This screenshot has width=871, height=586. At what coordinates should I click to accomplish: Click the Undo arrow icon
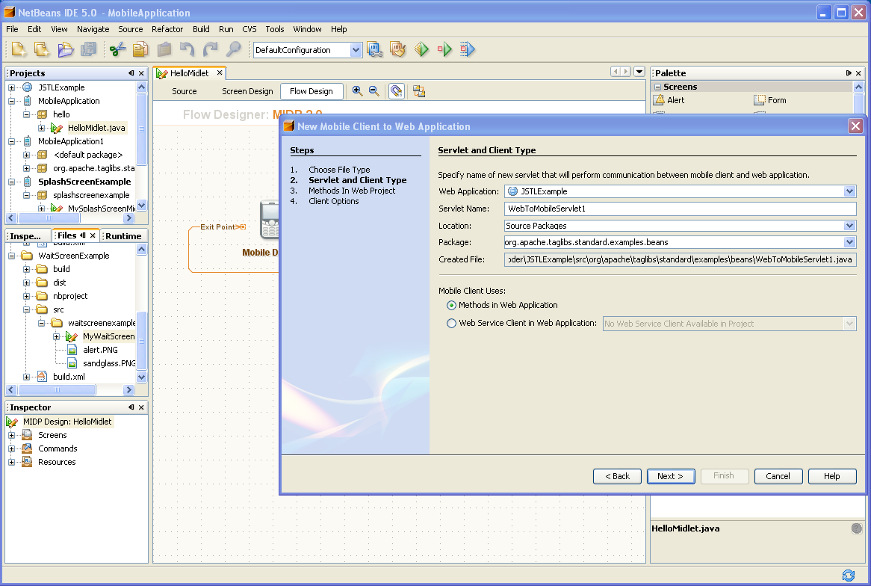(187, 49)
